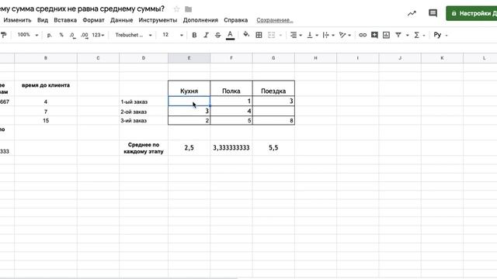Select column E header

coord(189,58)
